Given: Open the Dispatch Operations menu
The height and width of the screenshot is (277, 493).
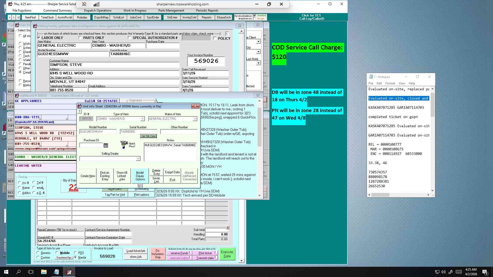Looking at the screenshot, I should pos(98,11).
